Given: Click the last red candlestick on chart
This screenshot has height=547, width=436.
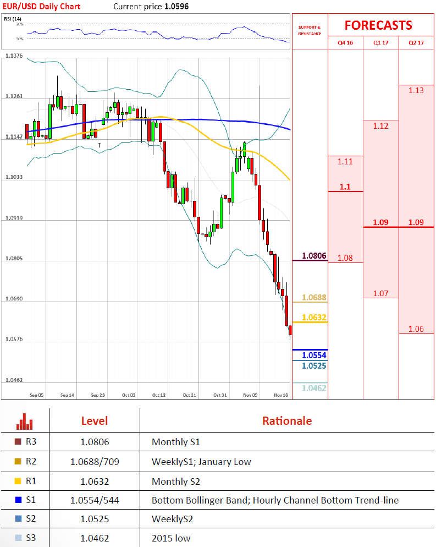Looking at the screenshot, I should tap(290, 330).
